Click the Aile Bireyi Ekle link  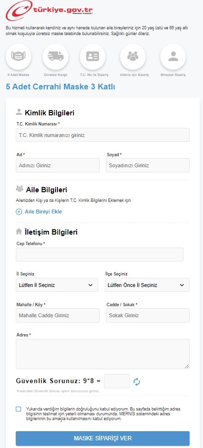pyautogui.click(x=43, y=212)
